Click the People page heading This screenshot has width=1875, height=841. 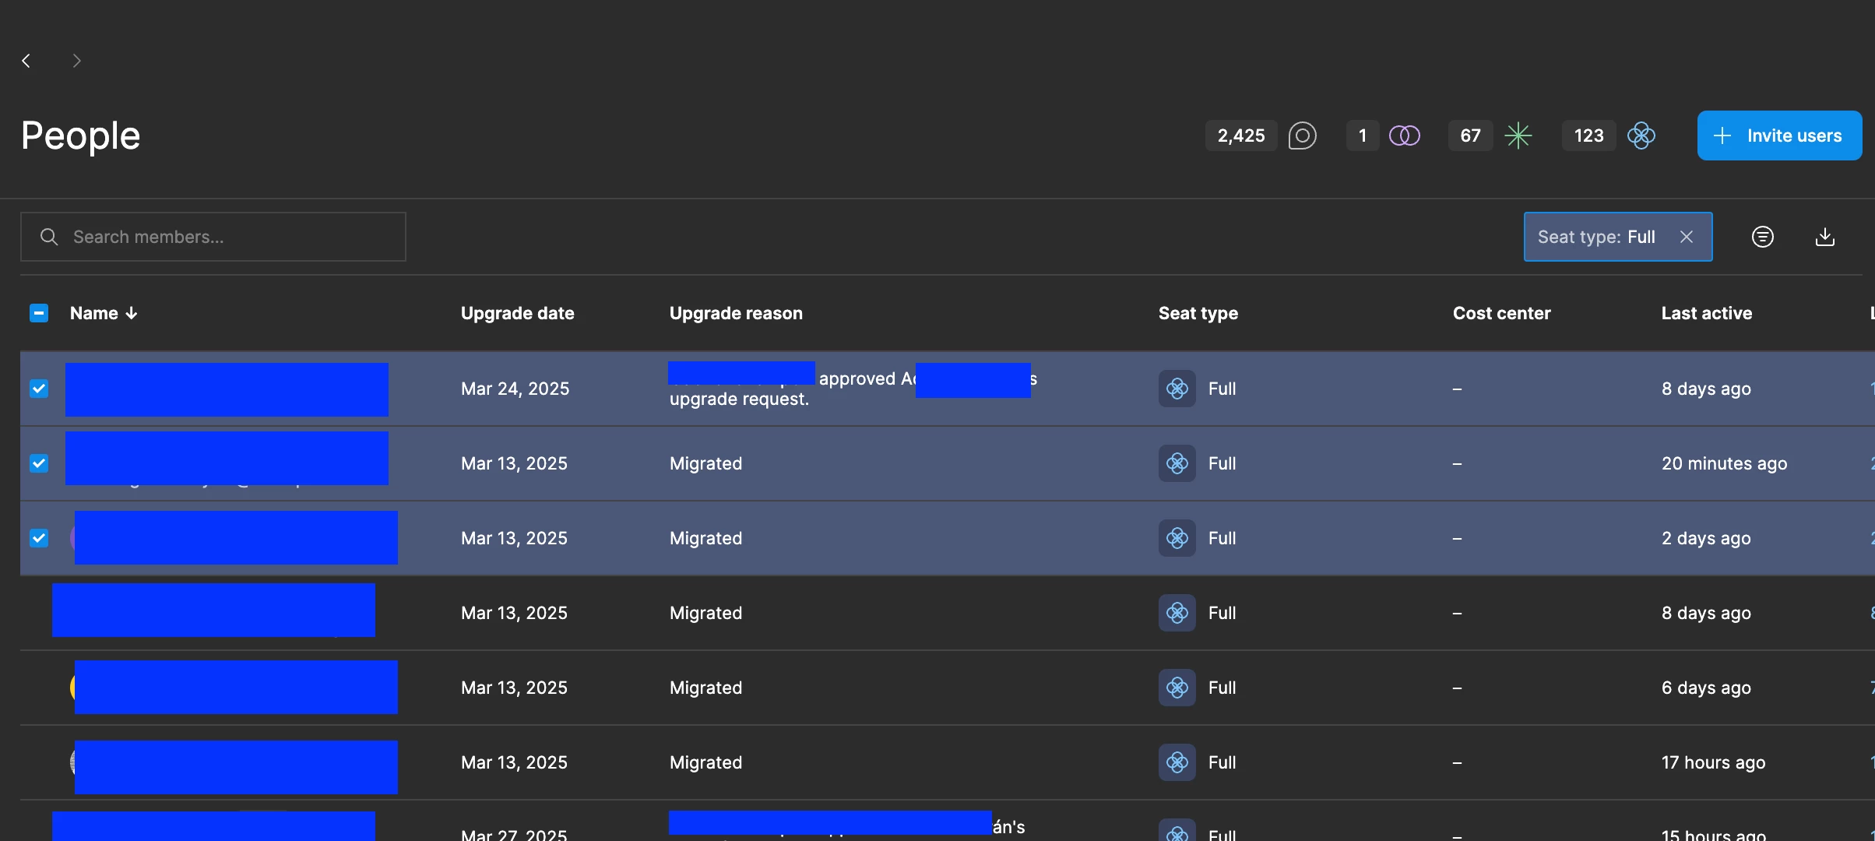pyautogui.click(x=80, y=135)
